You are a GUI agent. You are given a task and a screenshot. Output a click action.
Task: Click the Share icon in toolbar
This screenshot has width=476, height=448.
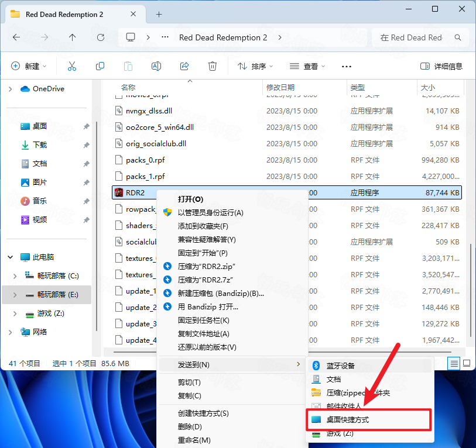pyautogui.click(x=184, y=66)
